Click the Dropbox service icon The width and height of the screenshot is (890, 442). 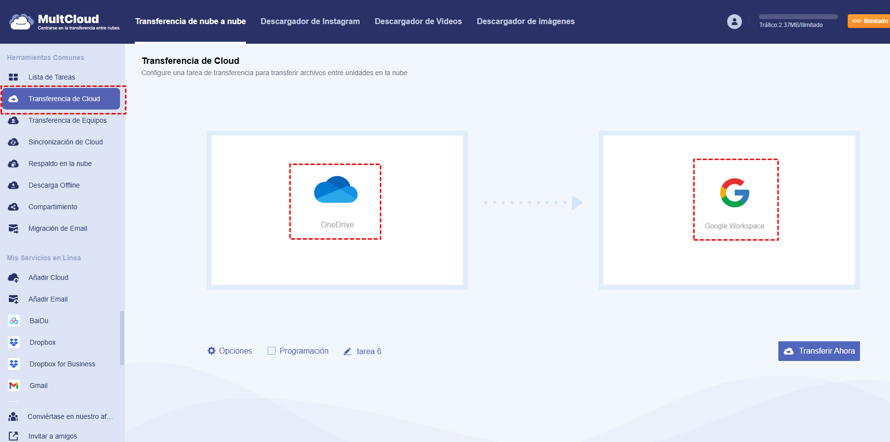[x=14, y=342]
